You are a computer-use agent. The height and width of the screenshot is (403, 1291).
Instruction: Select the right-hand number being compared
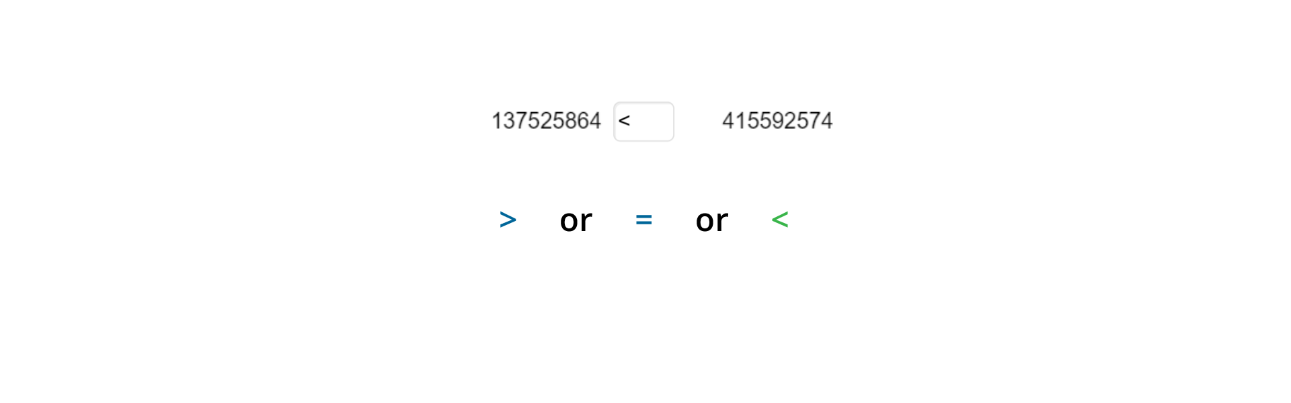point(777,121)
